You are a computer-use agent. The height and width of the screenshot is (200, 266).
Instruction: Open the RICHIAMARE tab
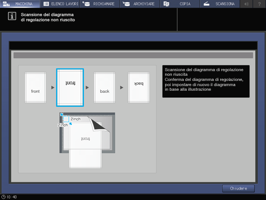100,4
